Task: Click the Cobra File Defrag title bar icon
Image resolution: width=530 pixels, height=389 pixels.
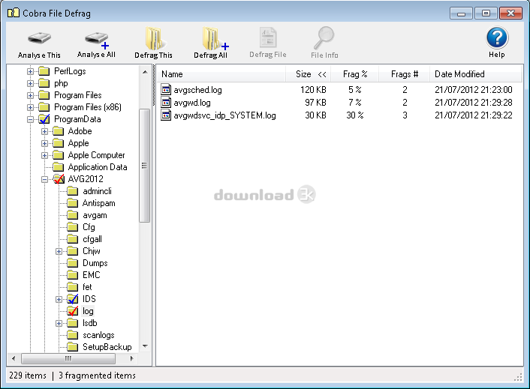Action: tap(14, 13)
